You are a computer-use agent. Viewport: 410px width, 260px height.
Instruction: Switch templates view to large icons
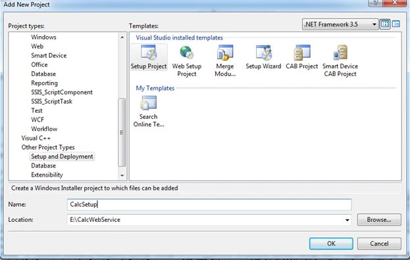[385, 24]
